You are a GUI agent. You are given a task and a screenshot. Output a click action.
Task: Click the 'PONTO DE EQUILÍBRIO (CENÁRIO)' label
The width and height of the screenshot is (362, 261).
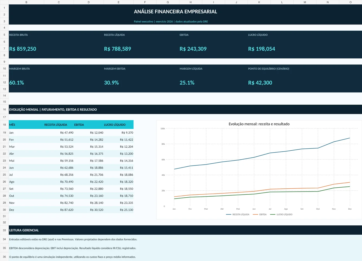click(x=269, y=69)
